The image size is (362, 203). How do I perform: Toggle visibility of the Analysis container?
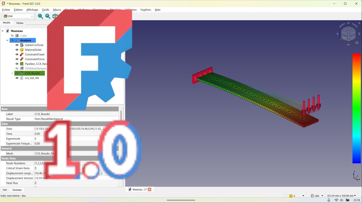click(12, 40)
